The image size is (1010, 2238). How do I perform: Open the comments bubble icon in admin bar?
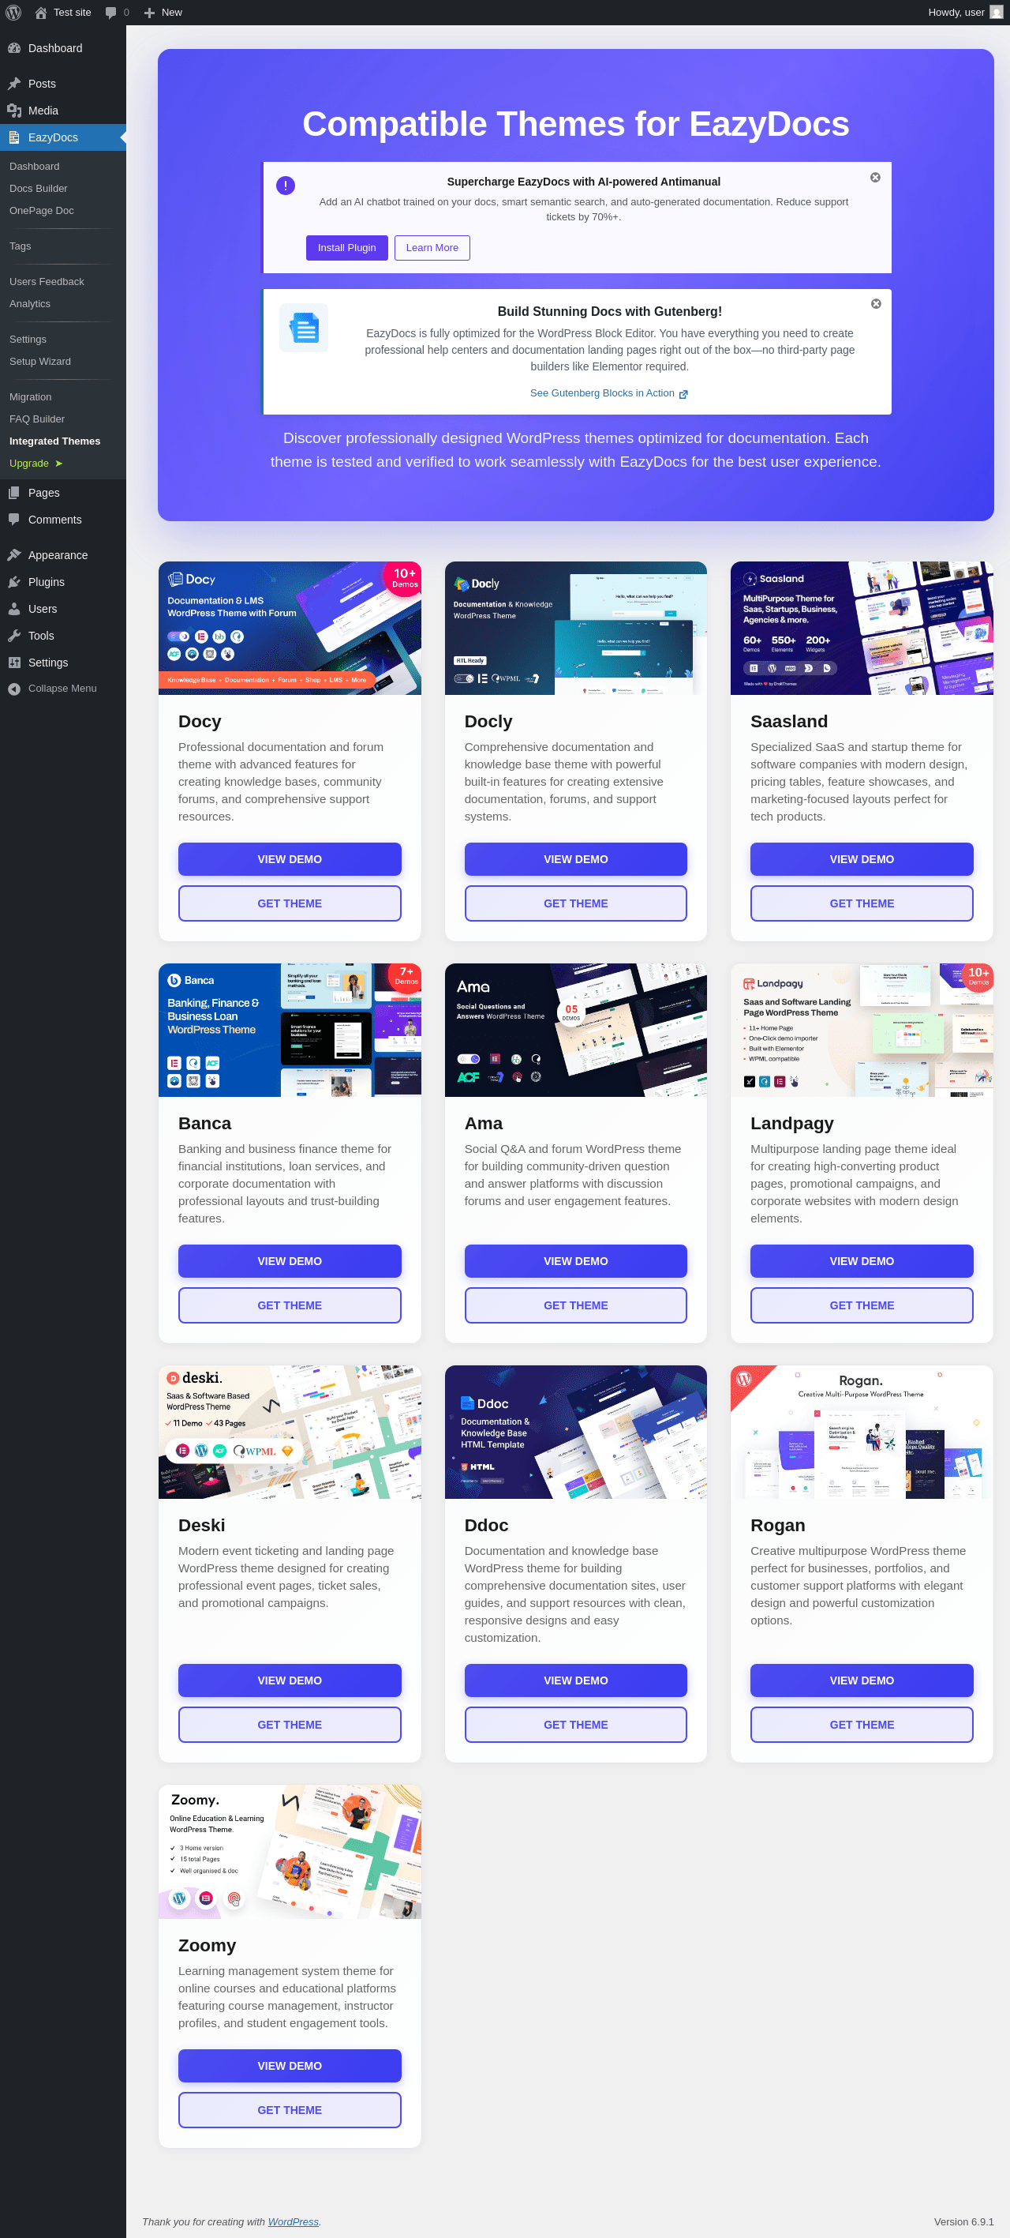[111, 12]
